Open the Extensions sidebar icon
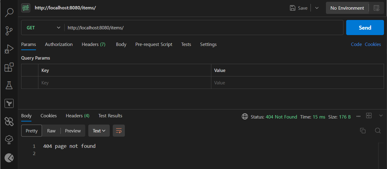387x169 pixels. click(x=9, y=67)
